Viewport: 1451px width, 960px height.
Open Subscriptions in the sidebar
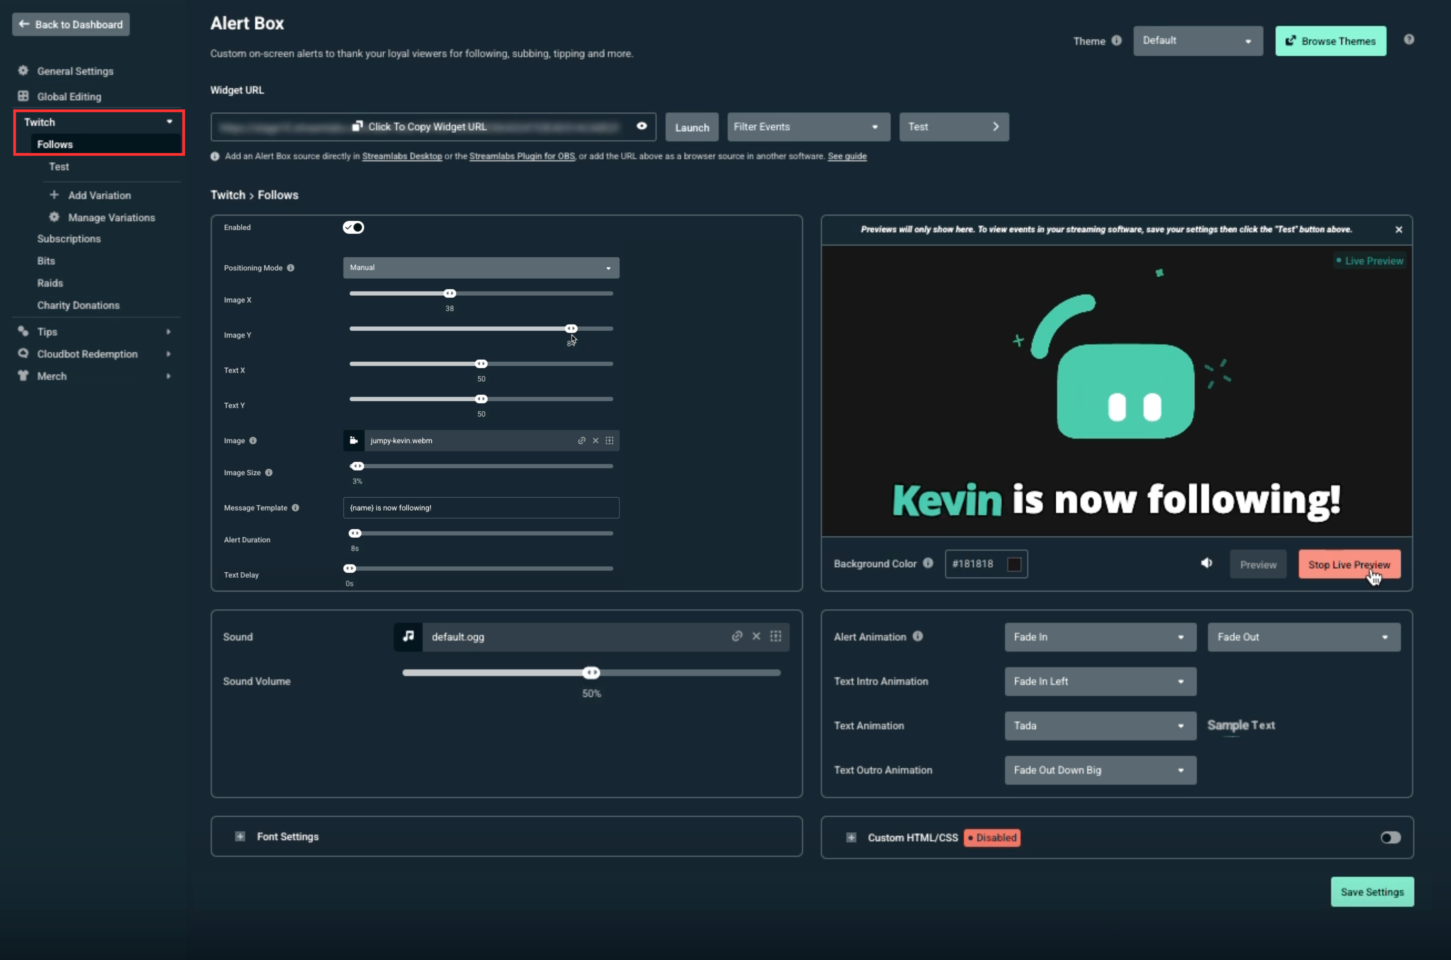coord(69,238)
